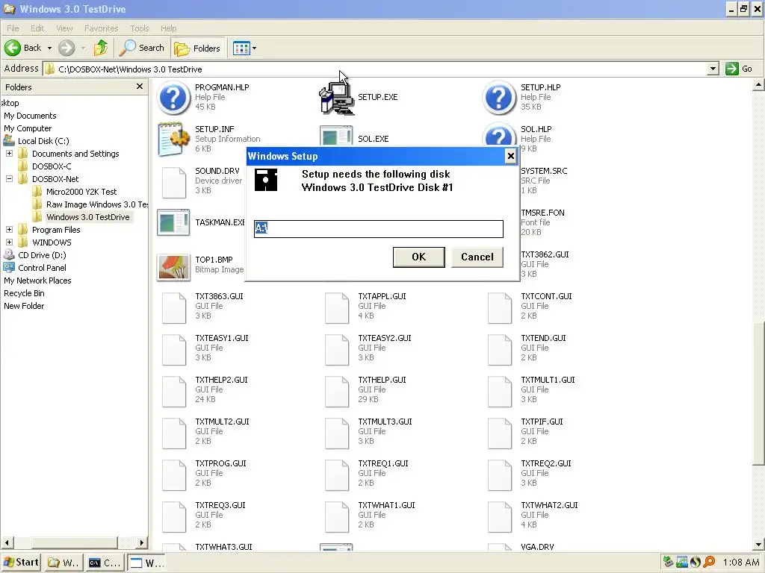Select New Folder in folder tree
765x573 pixels.
coord(24,305)
